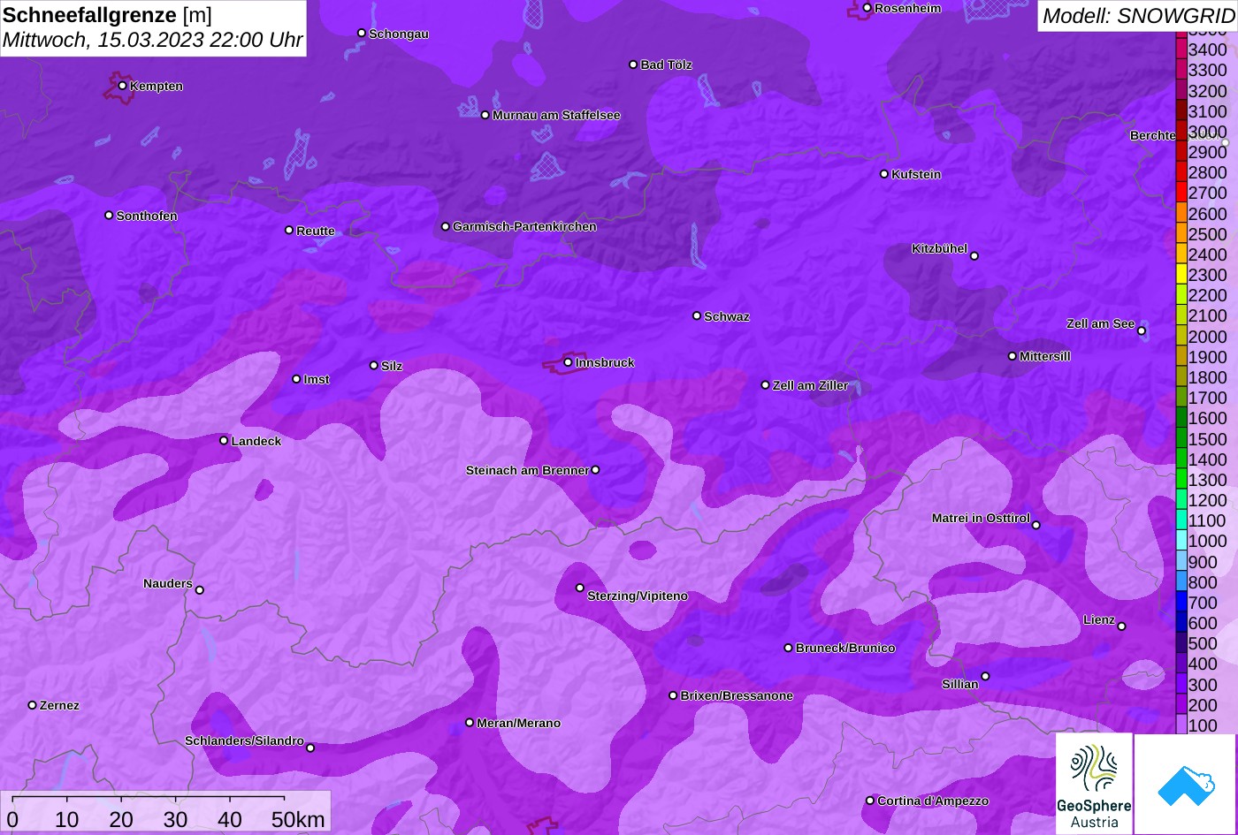Click the date Mittwoch, 15.03.2023 22:00 Uhr
Viewport: 1238px width, 835px height.
[153, 41]
